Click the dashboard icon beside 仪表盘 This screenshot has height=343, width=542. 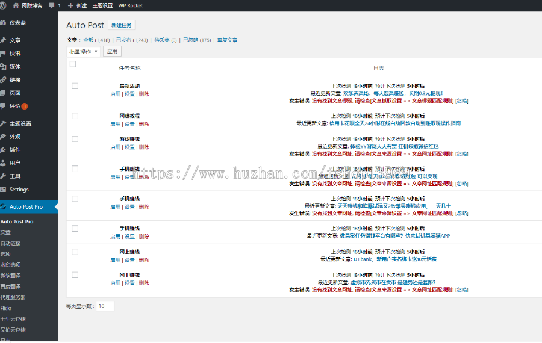[3, 23]
